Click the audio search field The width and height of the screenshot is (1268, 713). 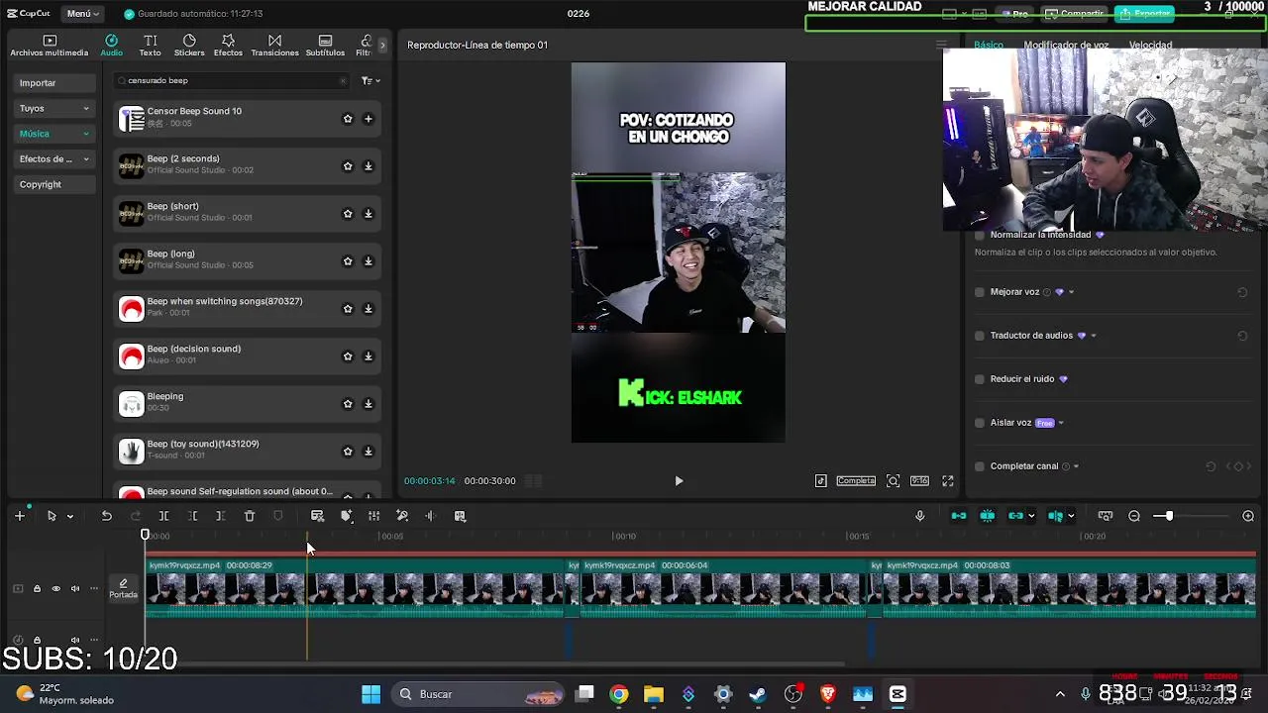[232, 80]
